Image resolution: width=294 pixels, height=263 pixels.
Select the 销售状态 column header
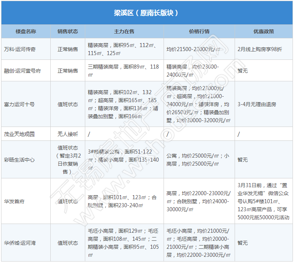[x=67, y=31]
